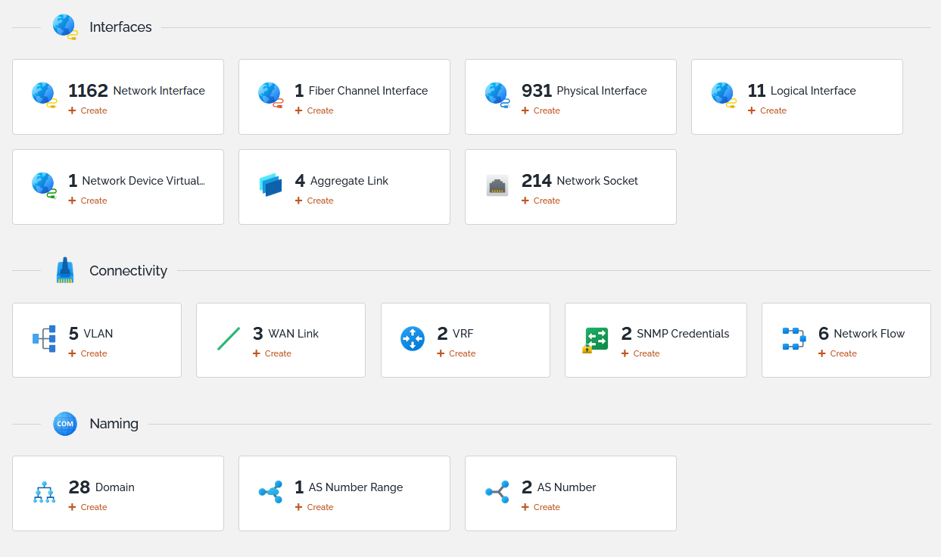This screenshot has width=941, height=557.
Task: Select the Naming section header
Action: click(114, 424)
